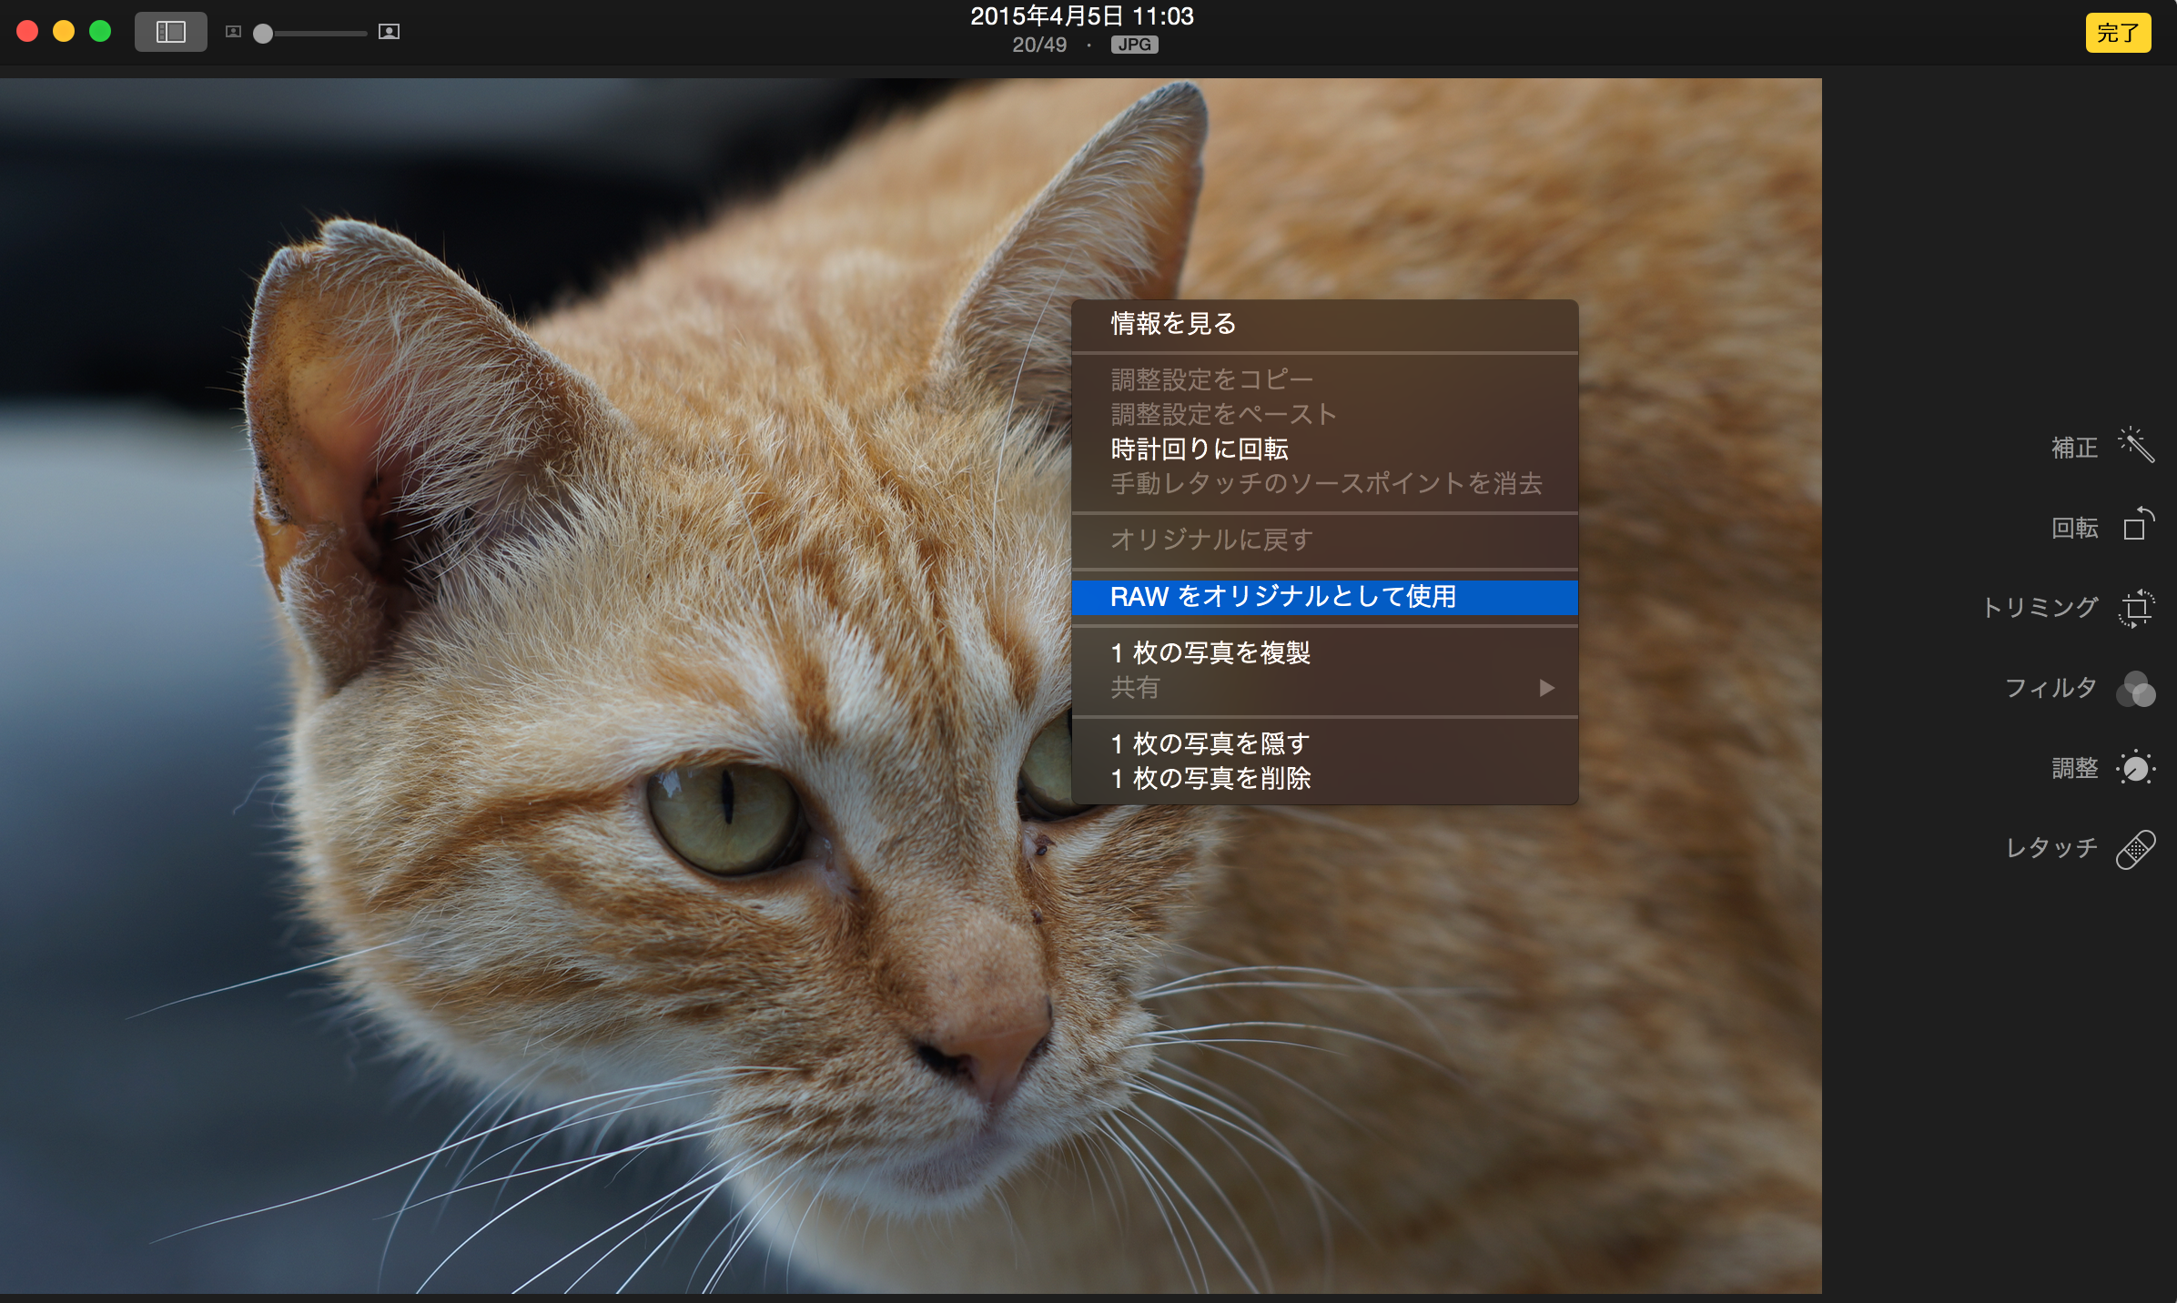Screen dimensions: 2177x1303
Task: Click the レタッチ label text
Action: click(x=2051, y=848)
